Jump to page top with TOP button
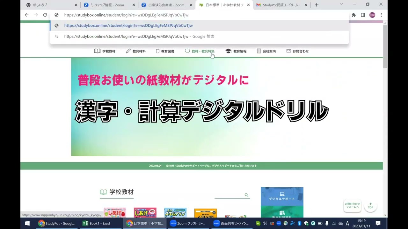Image resolution: width=408 pixels, height=229 pixels. (x=370, y=205)
